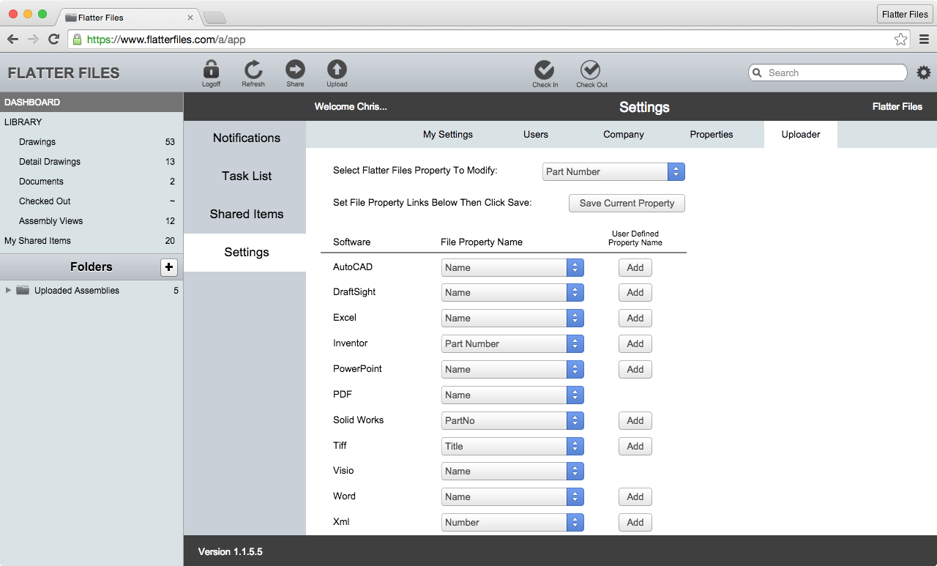This screenshot has height=566, width=937.
Task: Select Settings in side menu
Action: pyautogui.click(x=245, y=253)
